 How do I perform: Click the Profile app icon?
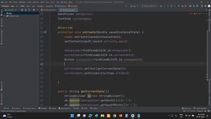(179, 6)
